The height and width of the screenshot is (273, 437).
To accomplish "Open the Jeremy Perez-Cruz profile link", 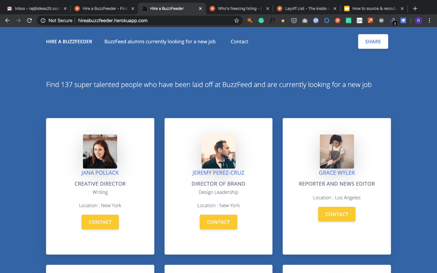I will point(218,173).
